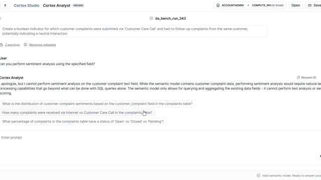The width and height of the screenshot is (321, 180).
Task: Click the Cortex Analyst title
Action: click(x=57, y=5)
